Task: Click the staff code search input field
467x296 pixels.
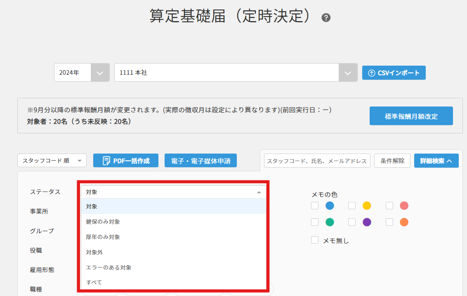Action: click(317, 161)
